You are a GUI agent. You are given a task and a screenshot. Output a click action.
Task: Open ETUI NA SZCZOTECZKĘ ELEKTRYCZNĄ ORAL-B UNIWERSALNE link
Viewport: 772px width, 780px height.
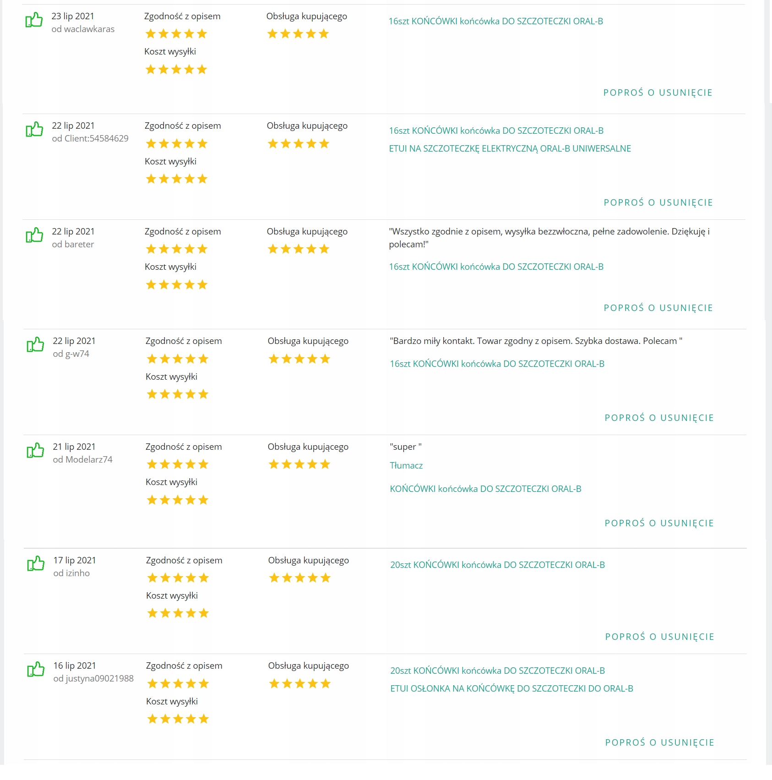click(510, 148)
